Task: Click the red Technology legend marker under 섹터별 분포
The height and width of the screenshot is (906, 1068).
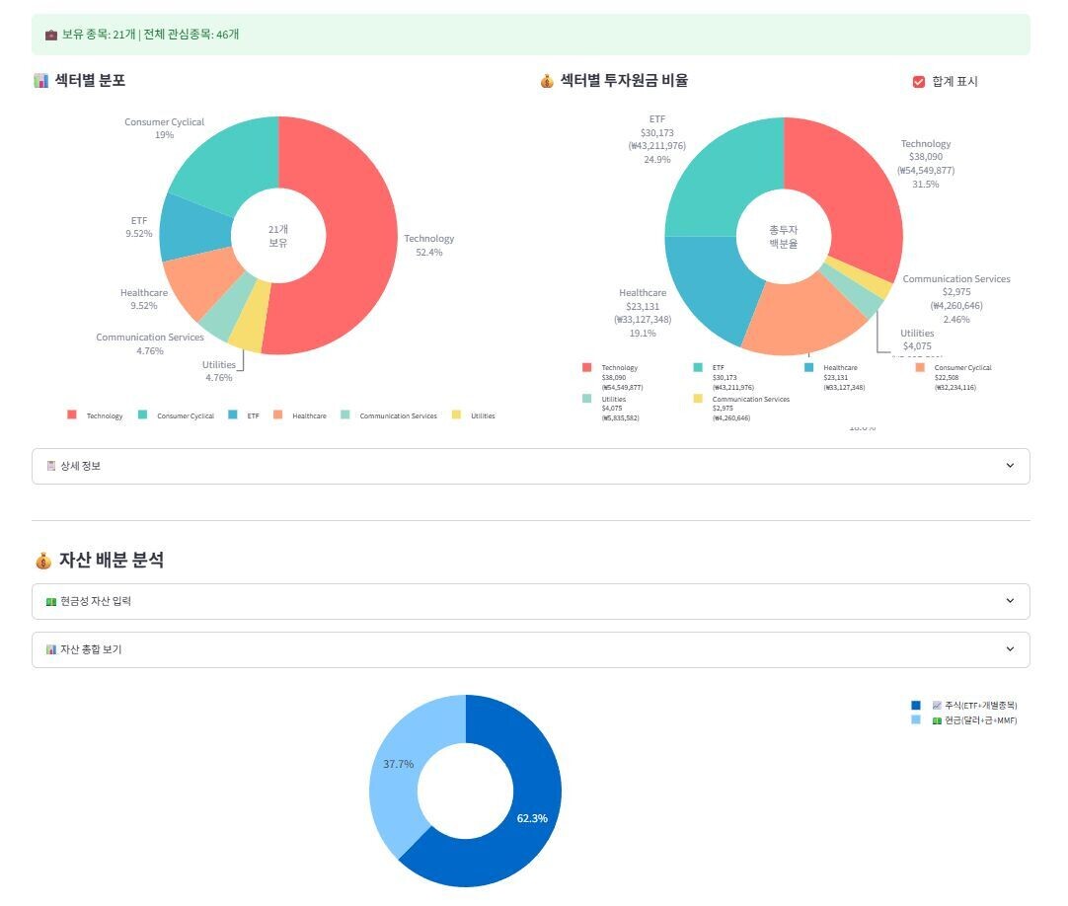Action: pyautogui.click(x=72, y=415)
